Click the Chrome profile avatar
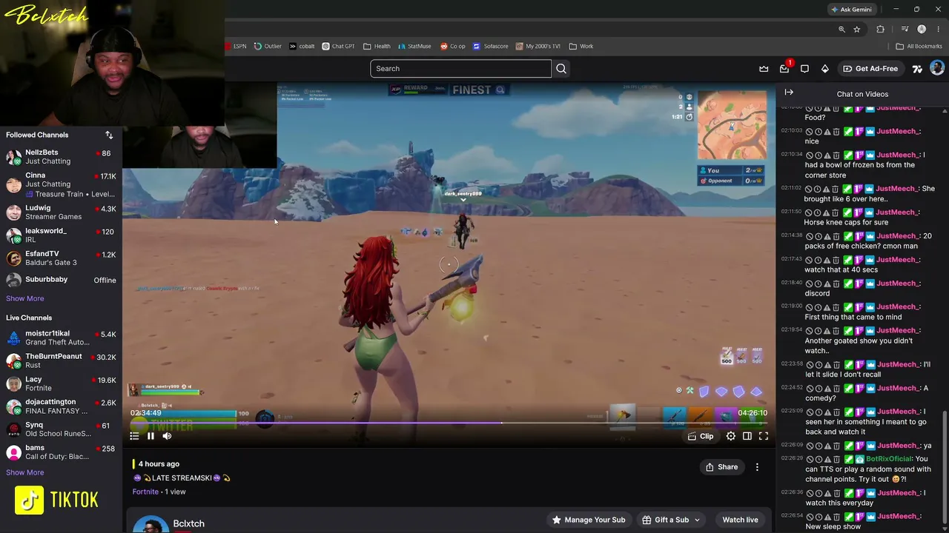Viewport: 949px width, 533px height. click(x=922, y=30)
